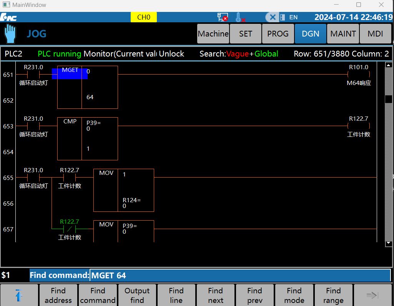
Task: Click the EN language indicator
Action: [x=293, y=17]
